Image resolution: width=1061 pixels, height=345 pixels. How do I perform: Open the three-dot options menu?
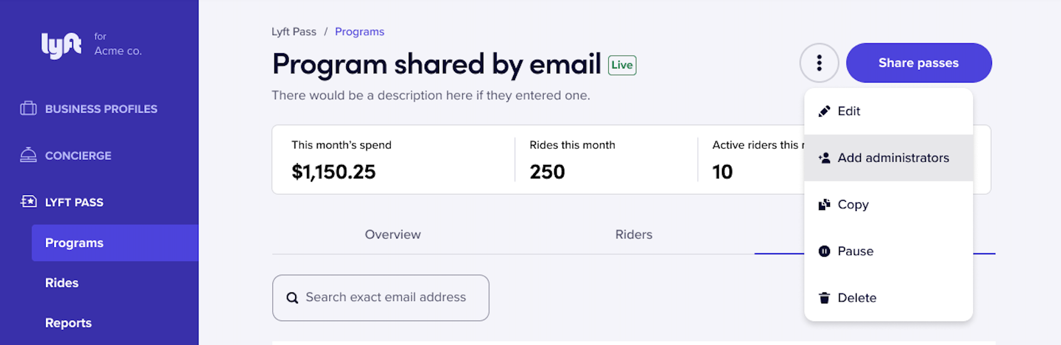pos(819,62)
